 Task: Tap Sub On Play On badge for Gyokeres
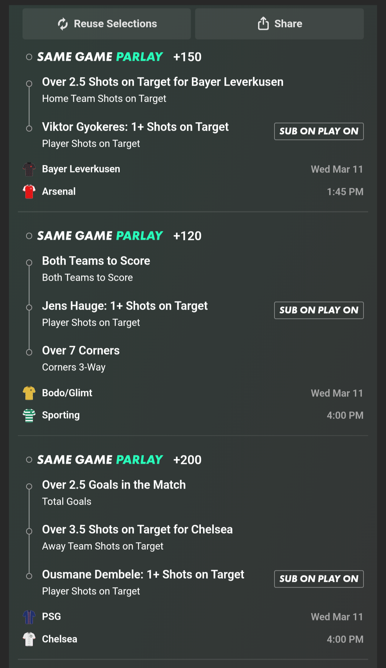tap(319, 131)
